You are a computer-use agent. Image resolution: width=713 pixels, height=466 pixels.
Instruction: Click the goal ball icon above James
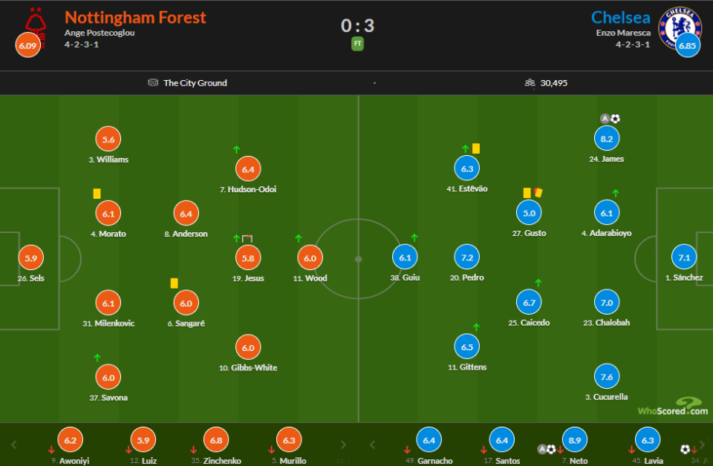pos(616,119)
